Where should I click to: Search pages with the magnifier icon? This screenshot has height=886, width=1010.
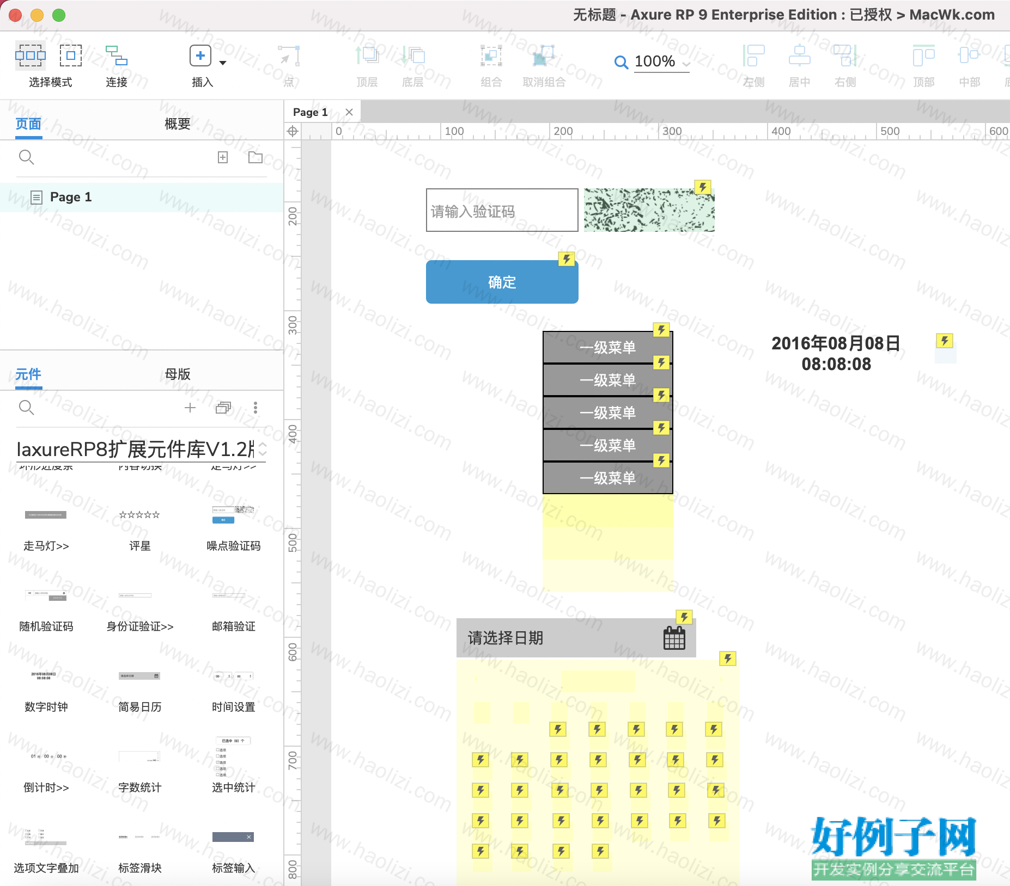[26, 157]
